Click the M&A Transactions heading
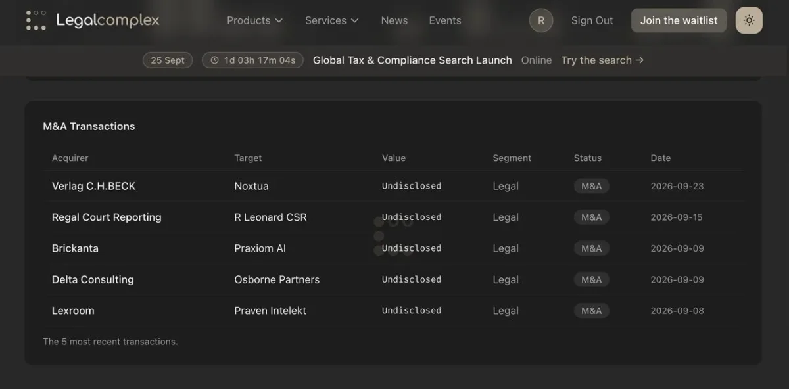 pos(89,126)
